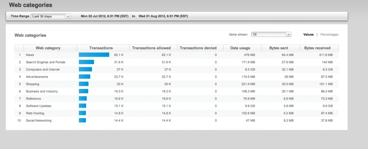Switch to Percentages view
368x149 pixels.
tap(329, 34)
